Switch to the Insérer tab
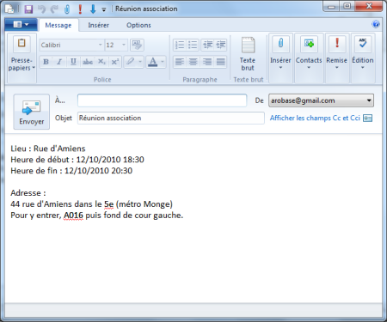The image size is (387, 322). [x=98, y=25]
